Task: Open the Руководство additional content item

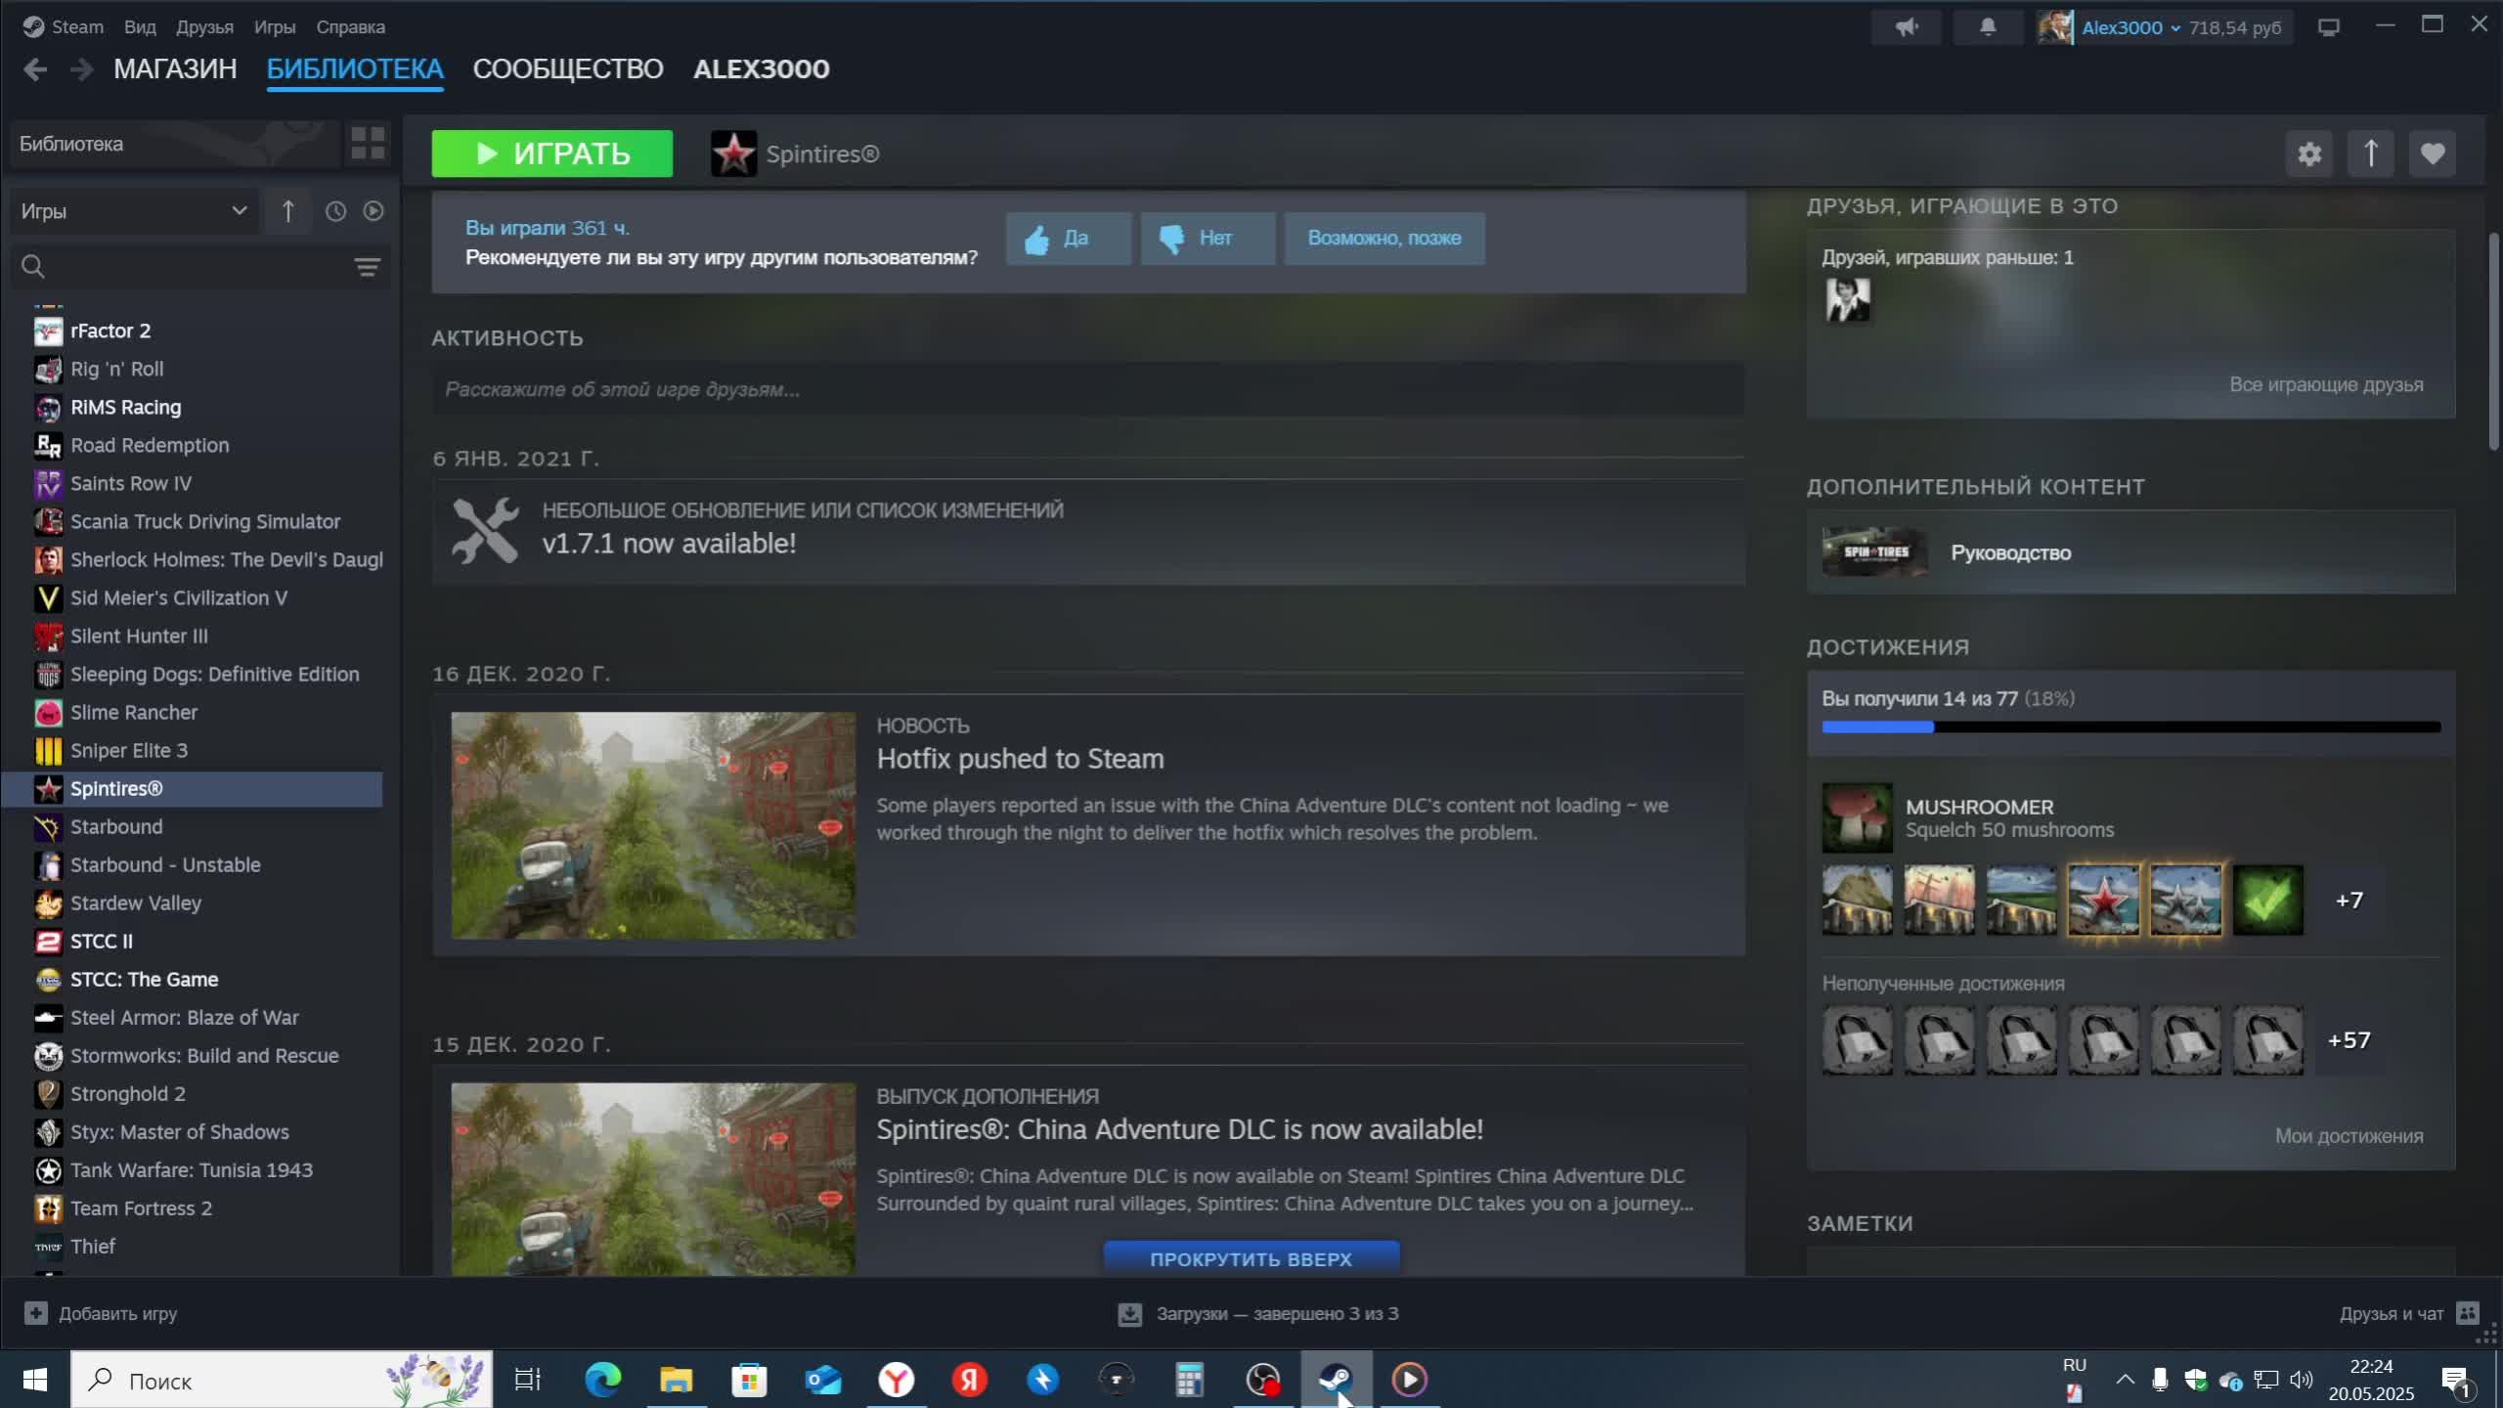Action: [2130, 552]
